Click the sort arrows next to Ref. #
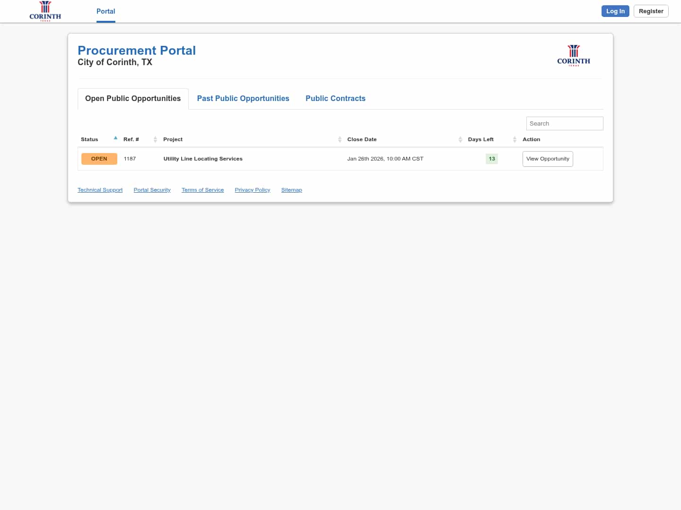The height and width of the screenshot is (510, 681). coord(155,139)
